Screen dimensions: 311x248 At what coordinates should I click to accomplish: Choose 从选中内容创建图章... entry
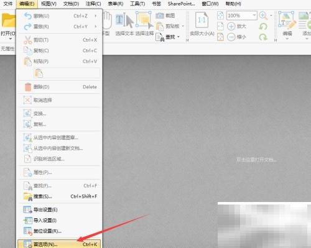click(60, 137)
